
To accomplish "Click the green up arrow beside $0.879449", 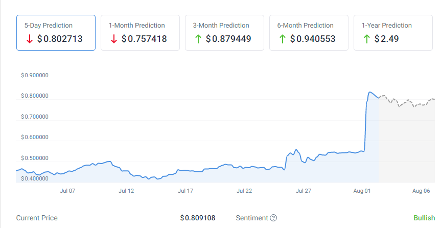I will [198, 39].
